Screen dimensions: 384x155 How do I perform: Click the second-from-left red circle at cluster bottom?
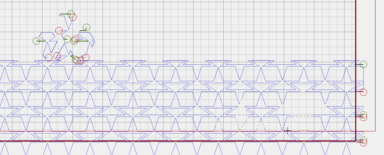(57, 56)
